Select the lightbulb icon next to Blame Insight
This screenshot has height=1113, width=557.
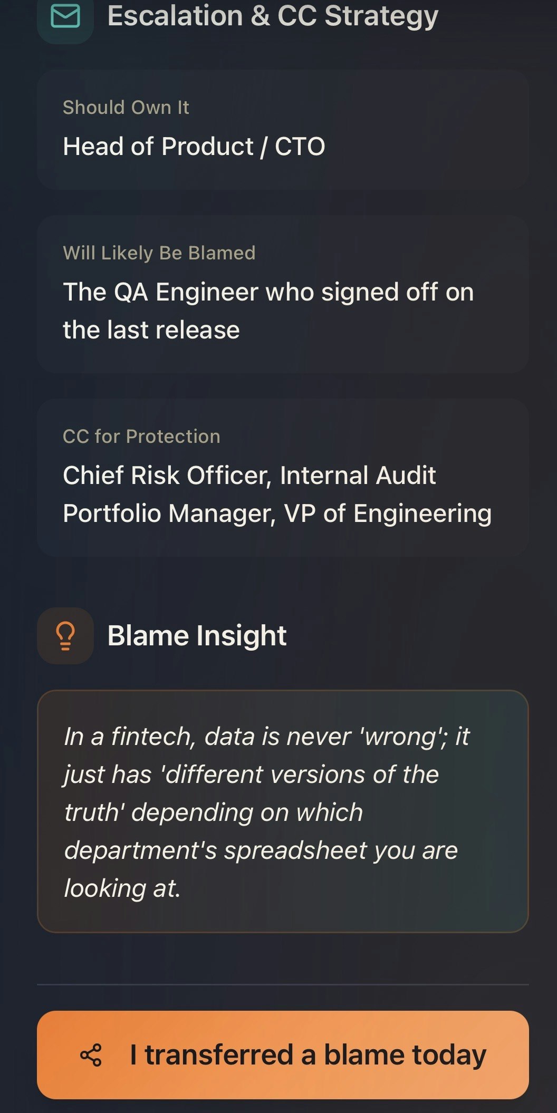pyautogui.click(x=65, y=635)
